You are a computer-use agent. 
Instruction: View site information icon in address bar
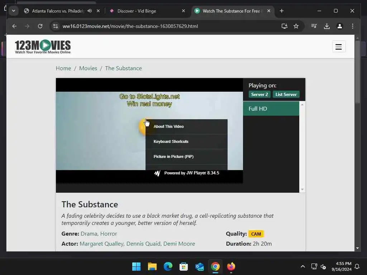tap(56, 26)
